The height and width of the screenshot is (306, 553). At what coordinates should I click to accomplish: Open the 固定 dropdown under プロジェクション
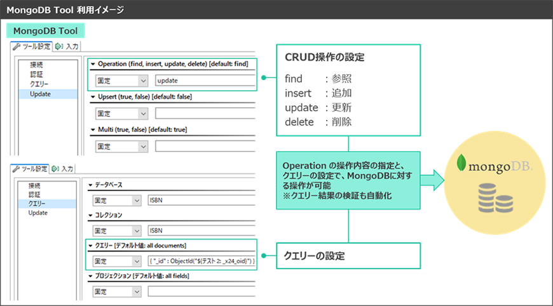[117, 291]
